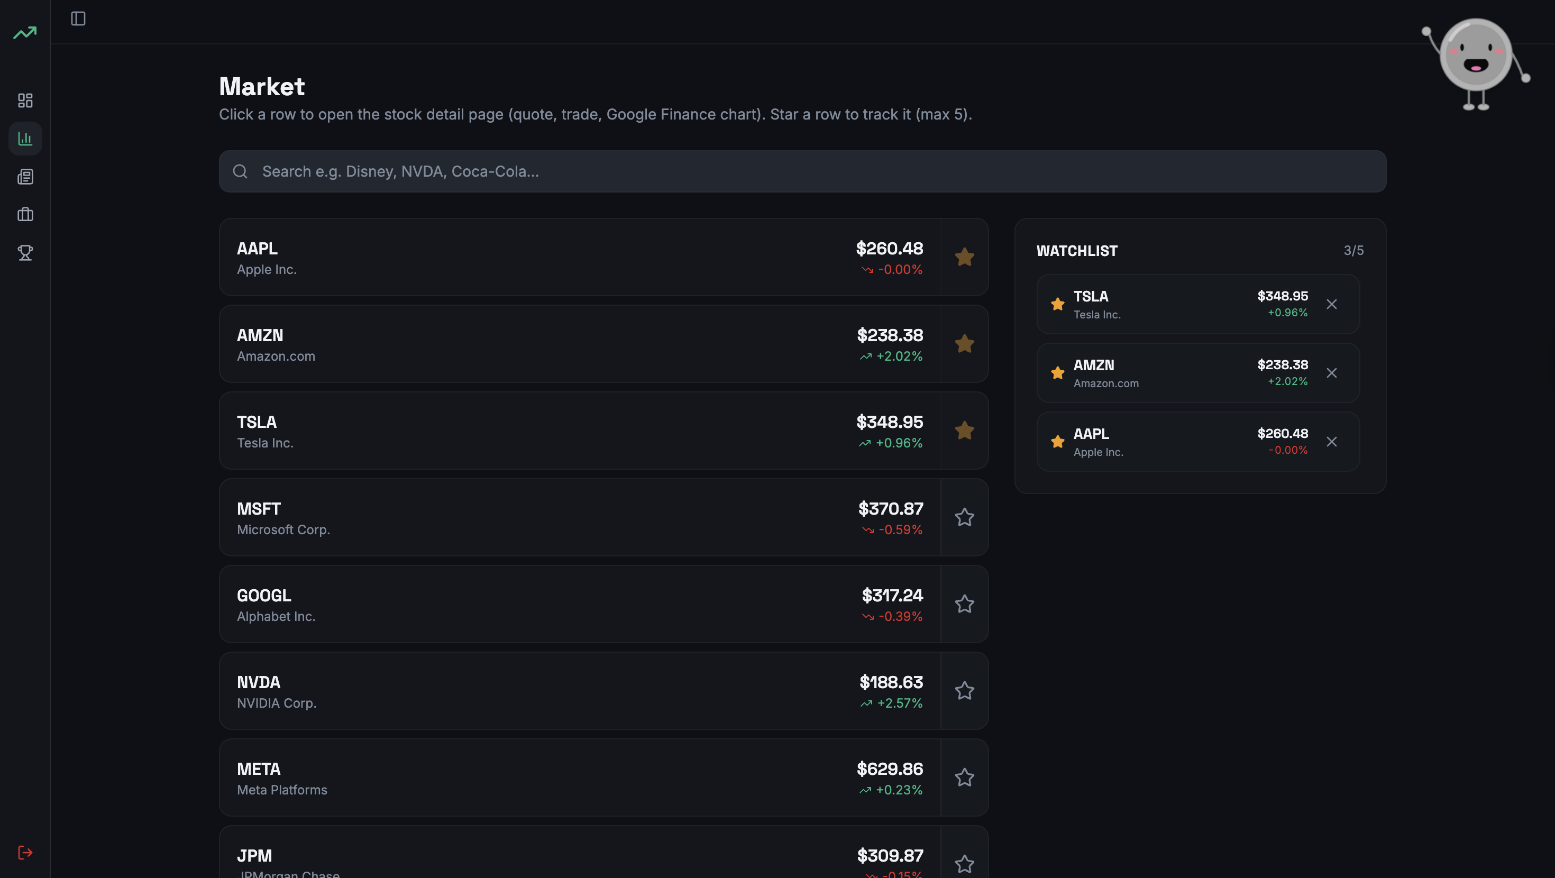Open the Portfolio briefcase sidebar icon
The image size is (1555, 878).
coord(25,214)
